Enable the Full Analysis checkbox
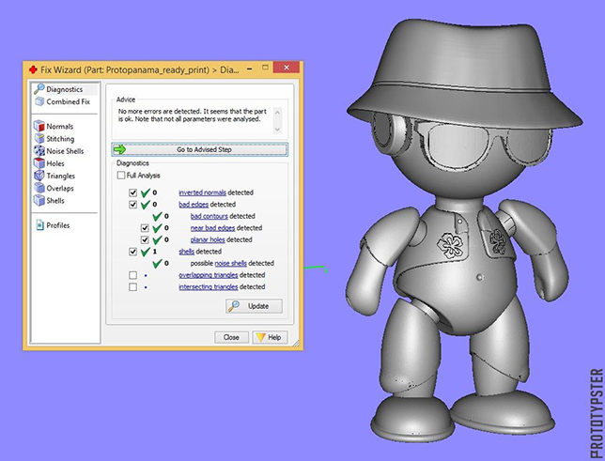 coord(121,176)
